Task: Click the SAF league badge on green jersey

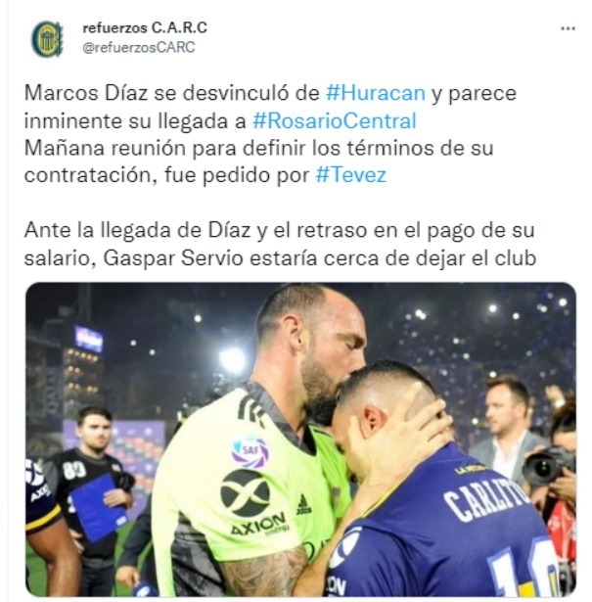Action: [x=250, y=450]
